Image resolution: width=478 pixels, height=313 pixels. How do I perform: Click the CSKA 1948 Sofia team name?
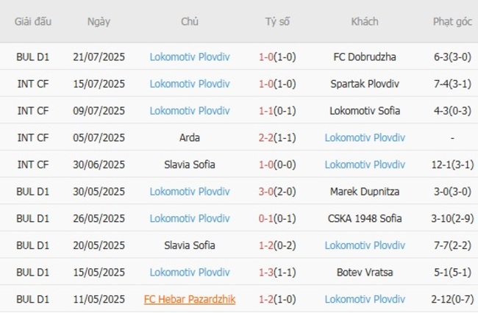(x=365, y=218)
